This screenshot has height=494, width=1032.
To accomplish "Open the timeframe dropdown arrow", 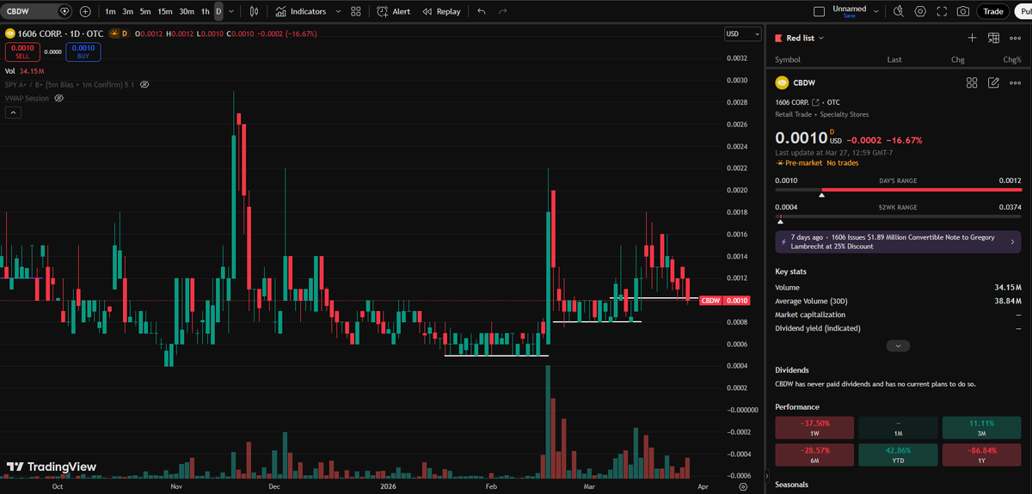I will click(230, 11).
